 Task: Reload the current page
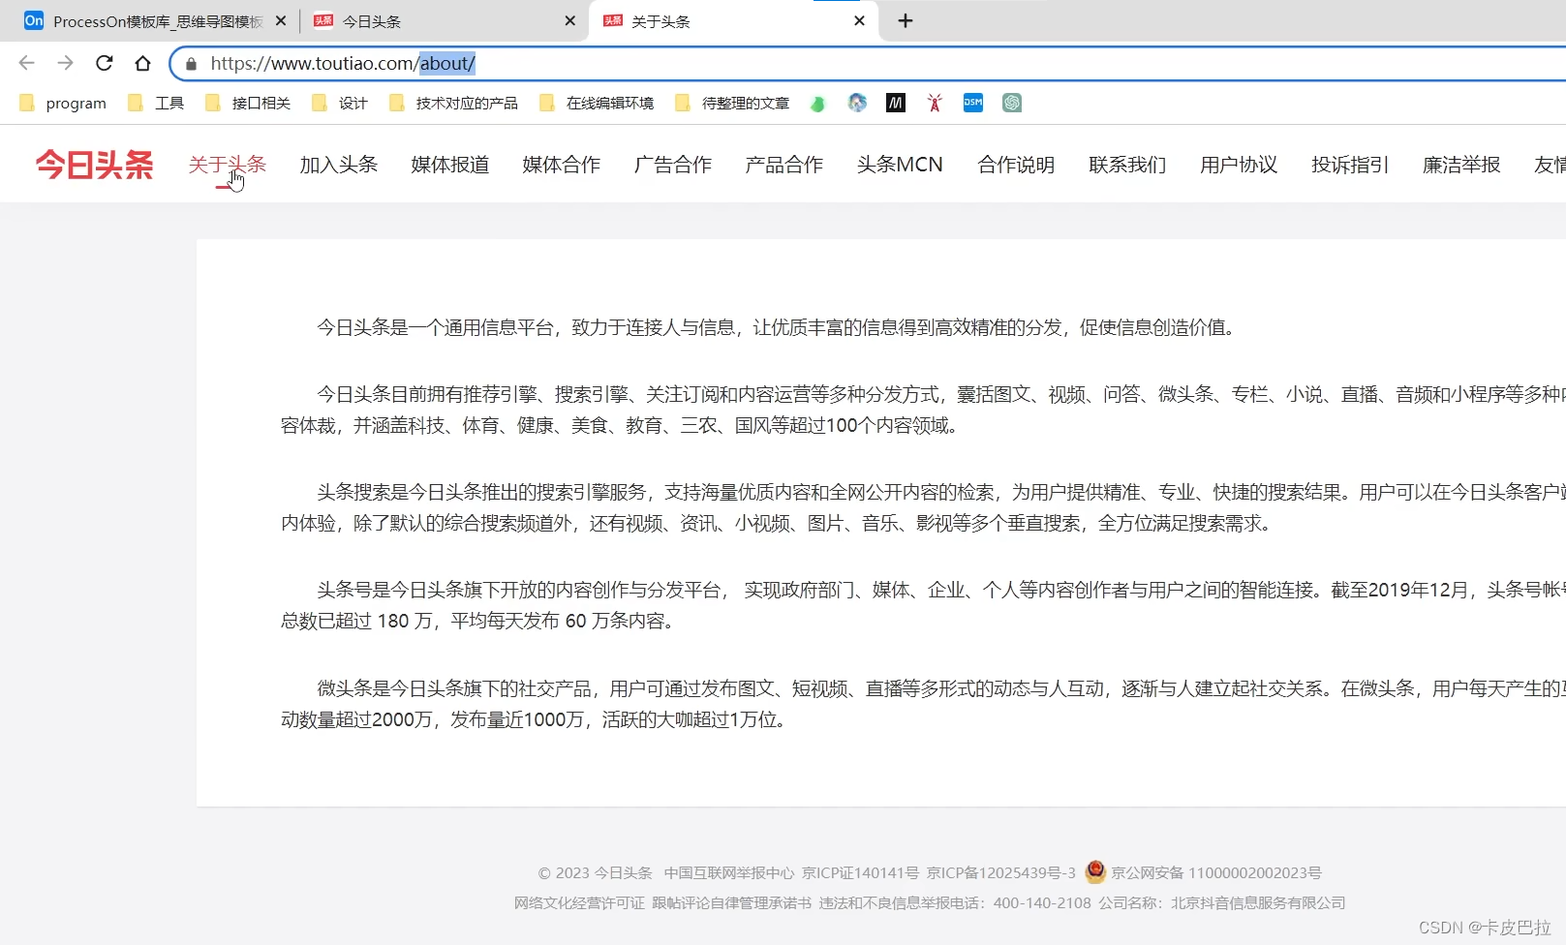pyautogui.click(x=104, y=63)
